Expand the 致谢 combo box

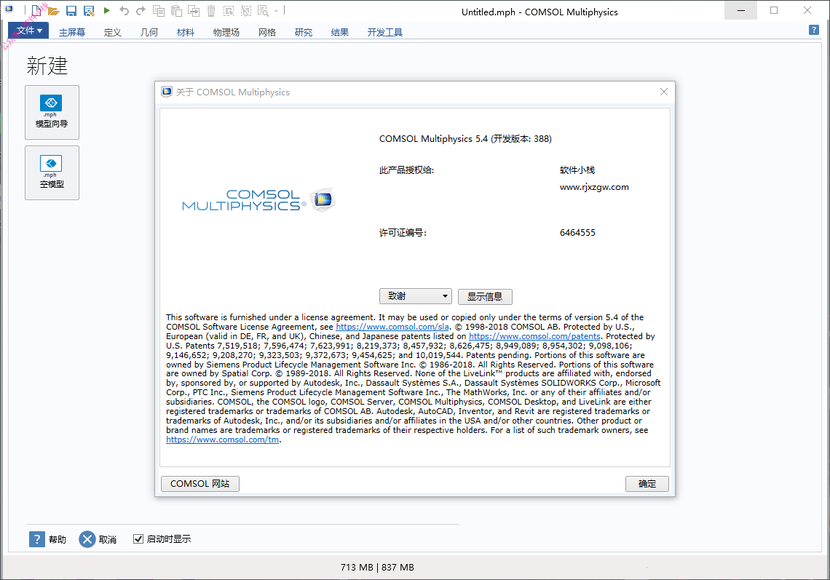click(x=416, y=296)
